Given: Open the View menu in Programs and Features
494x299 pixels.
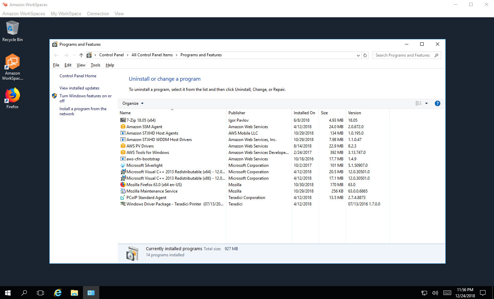Looking at the screenshot, I should 81,65.
